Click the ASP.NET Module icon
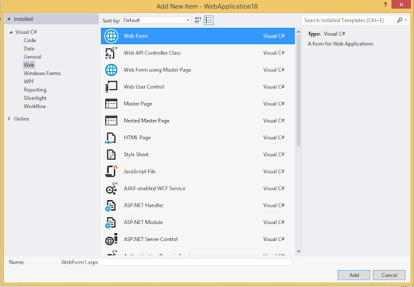414x287 pixels. [111, 222]
